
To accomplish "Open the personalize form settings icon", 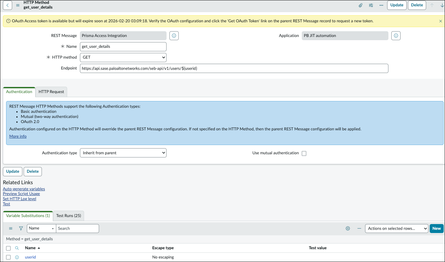I will [371, 5].
